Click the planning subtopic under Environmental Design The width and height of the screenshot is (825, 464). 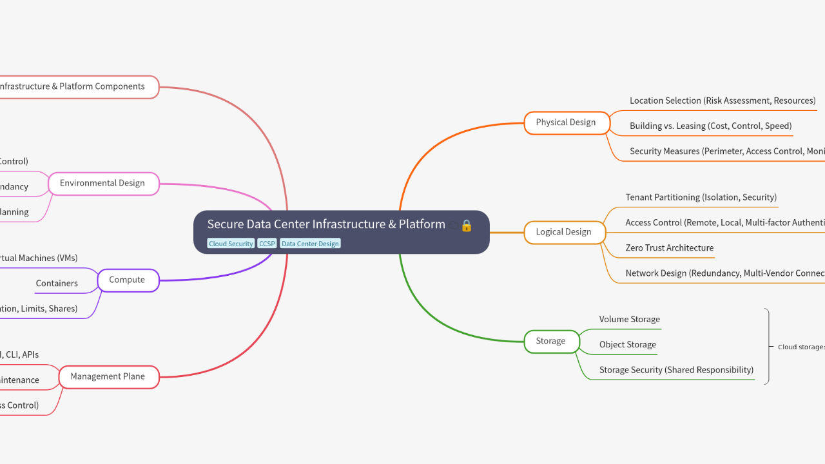[14, 212]
